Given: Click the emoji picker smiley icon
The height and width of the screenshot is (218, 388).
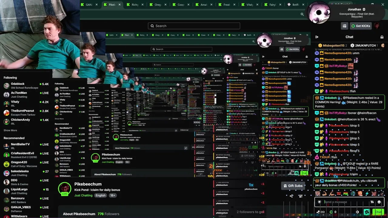Looking at the screenshot, I should tap(379, 202).
